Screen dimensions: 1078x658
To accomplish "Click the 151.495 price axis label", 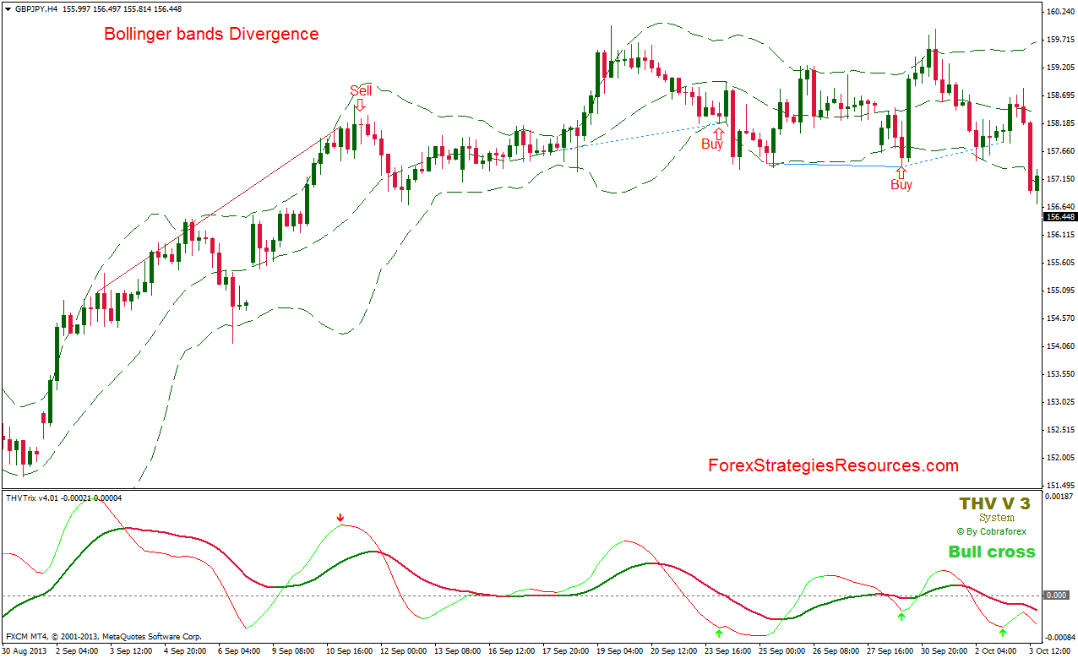I will [x=1059, y=486].
